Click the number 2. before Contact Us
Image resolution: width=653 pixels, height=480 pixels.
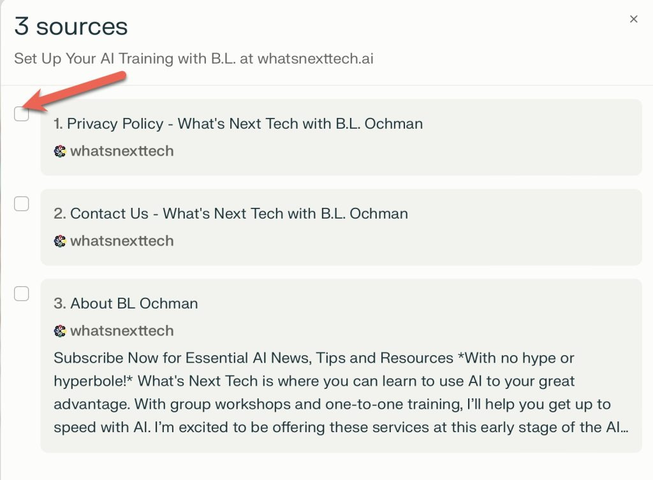(60, 214)
